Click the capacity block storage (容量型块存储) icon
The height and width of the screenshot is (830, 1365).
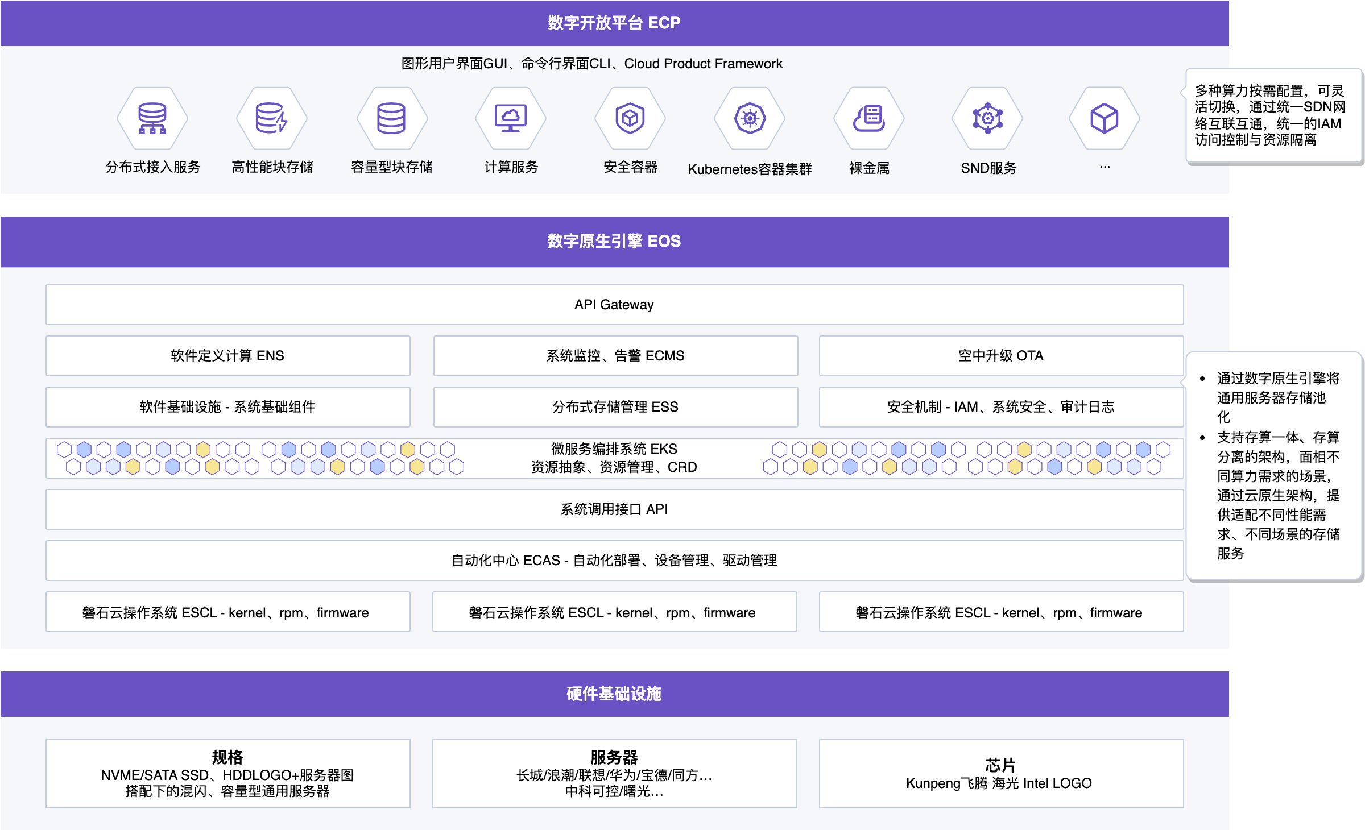click(391, 118)
